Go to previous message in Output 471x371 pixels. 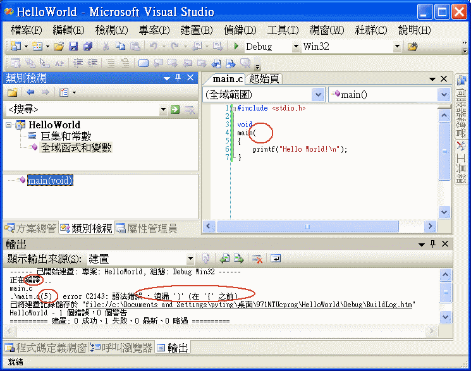point(224,258)
